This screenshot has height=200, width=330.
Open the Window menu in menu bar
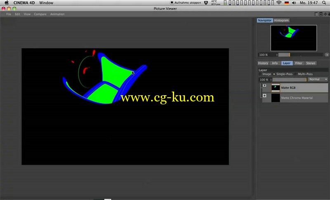pyautogui.click(x=46, y=3)
